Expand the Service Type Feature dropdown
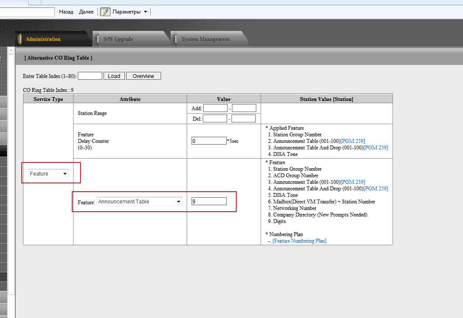This screenshot has height=318, width=463. tap(48, 174)
